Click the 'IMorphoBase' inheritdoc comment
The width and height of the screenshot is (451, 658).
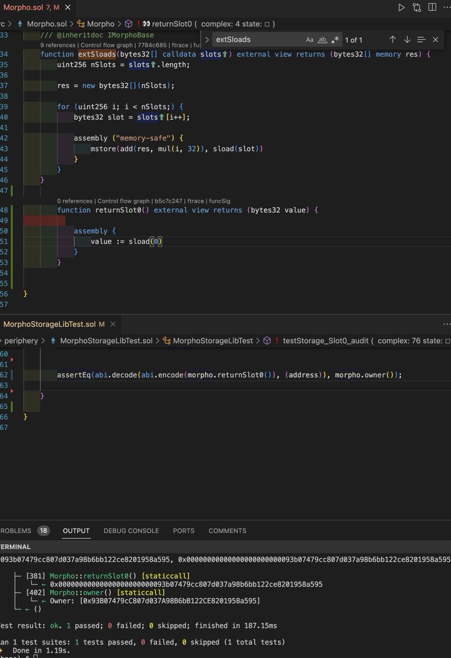coord(131,35)
